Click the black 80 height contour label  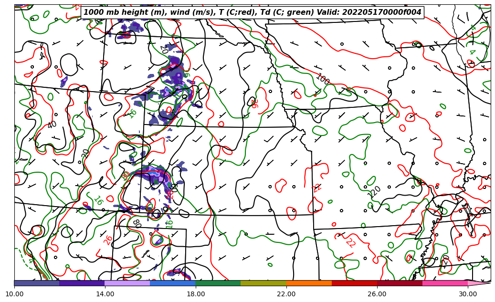tap(137, 223)
